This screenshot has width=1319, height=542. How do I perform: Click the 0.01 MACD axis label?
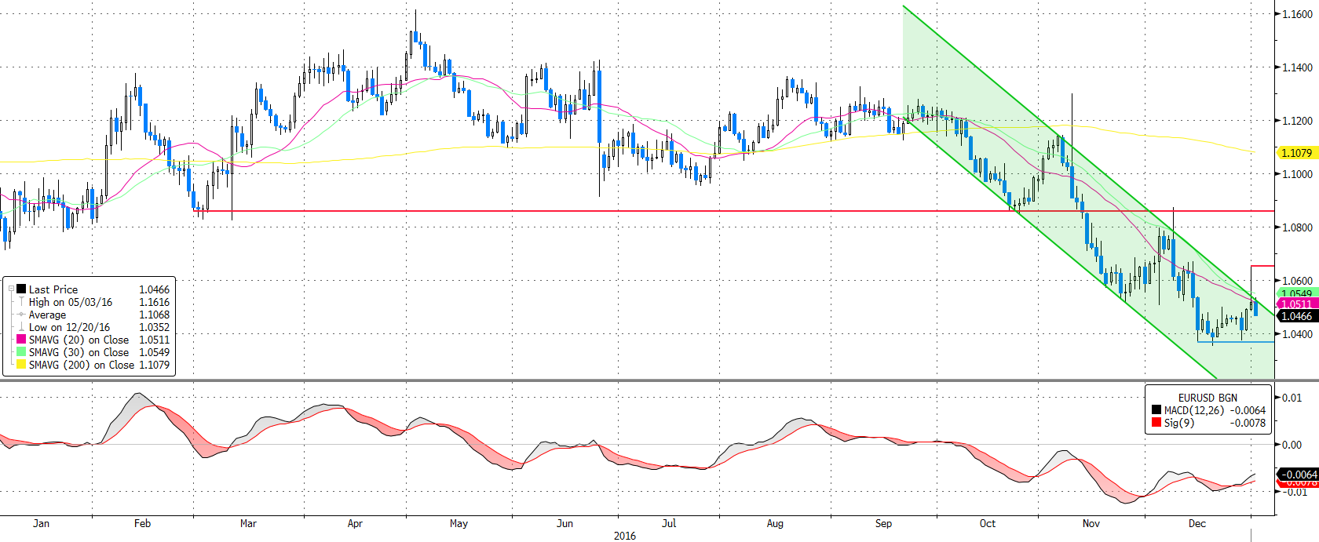tap(1292, 398)
